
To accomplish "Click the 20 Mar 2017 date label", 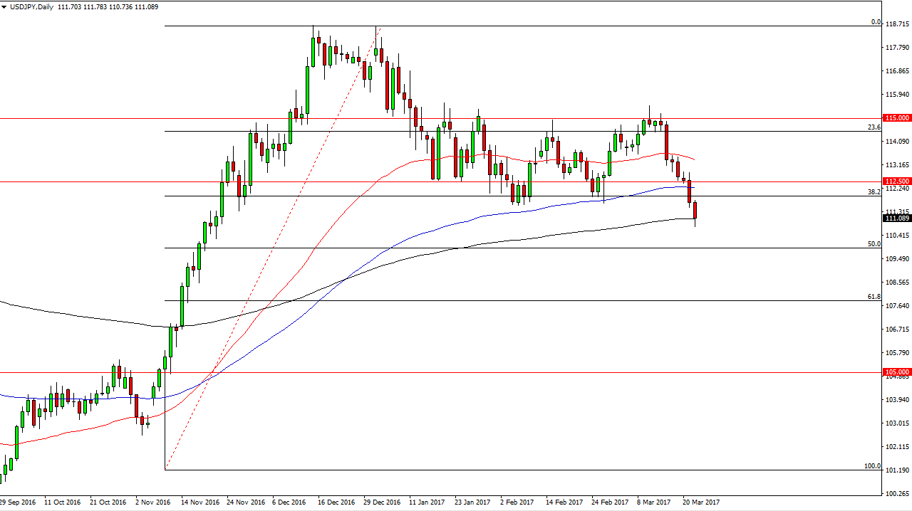I will 700,502.
